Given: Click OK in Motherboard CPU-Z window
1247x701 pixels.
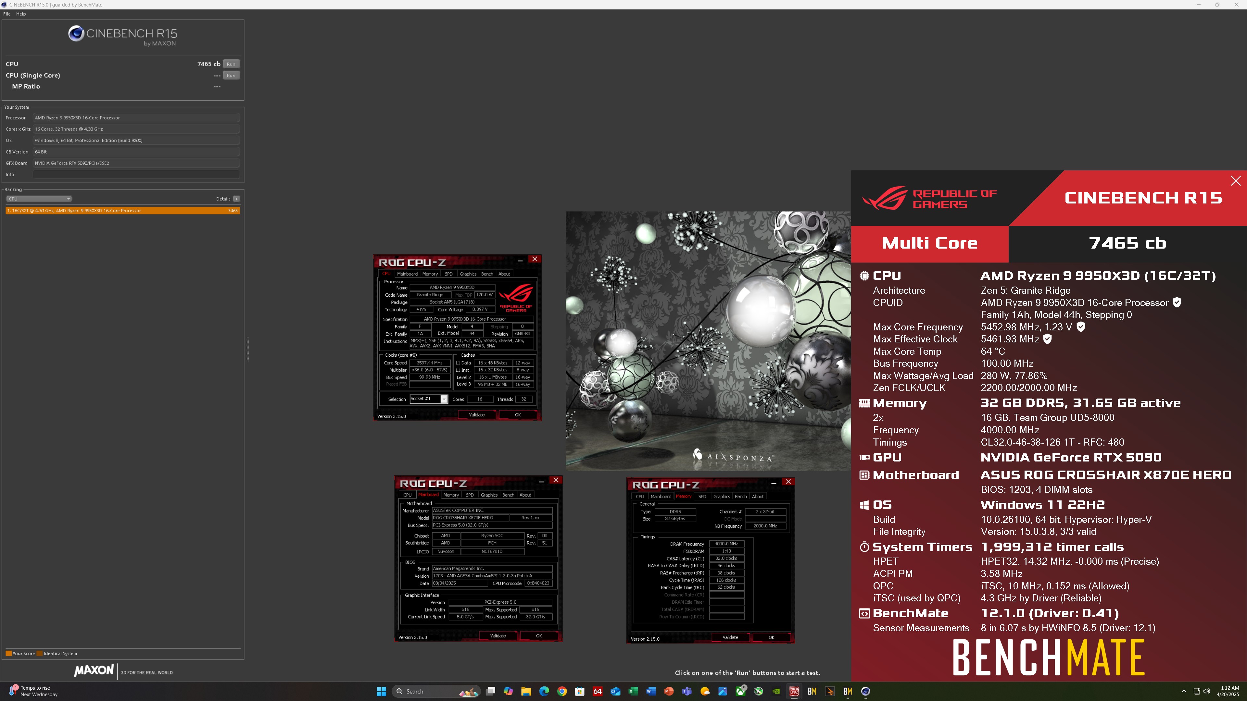Looking at the screenshot, I should pyautogui.click(x=539, y=636).
